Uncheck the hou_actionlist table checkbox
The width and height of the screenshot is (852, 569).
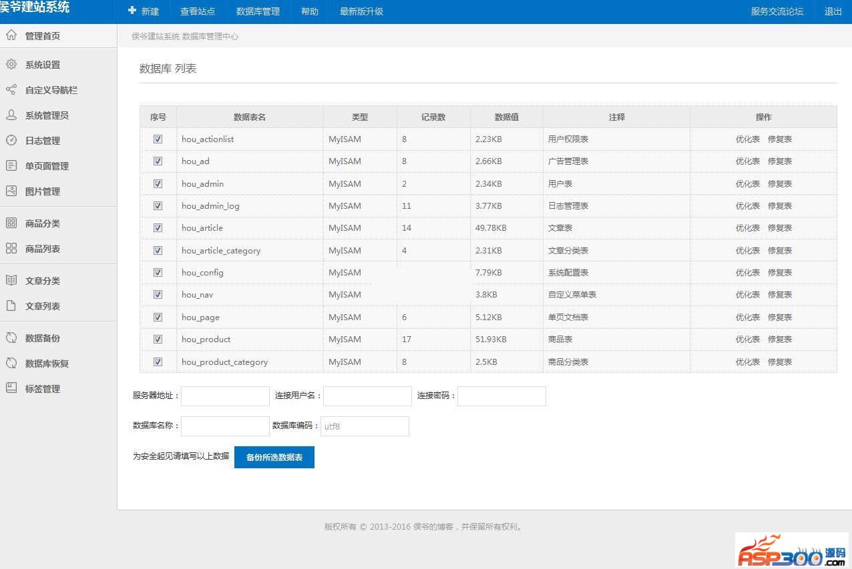[158, 139]
